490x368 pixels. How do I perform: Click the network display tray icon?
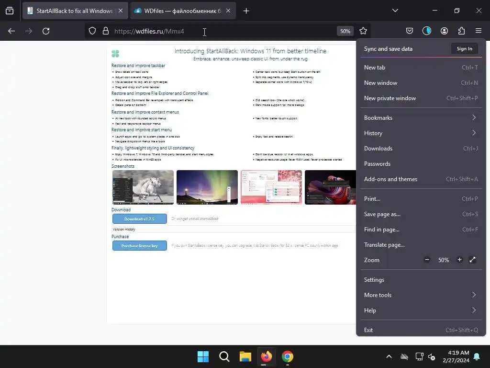pos(419,356)
